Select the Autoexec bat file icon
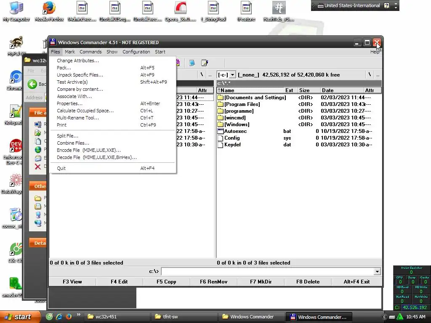 220,131
